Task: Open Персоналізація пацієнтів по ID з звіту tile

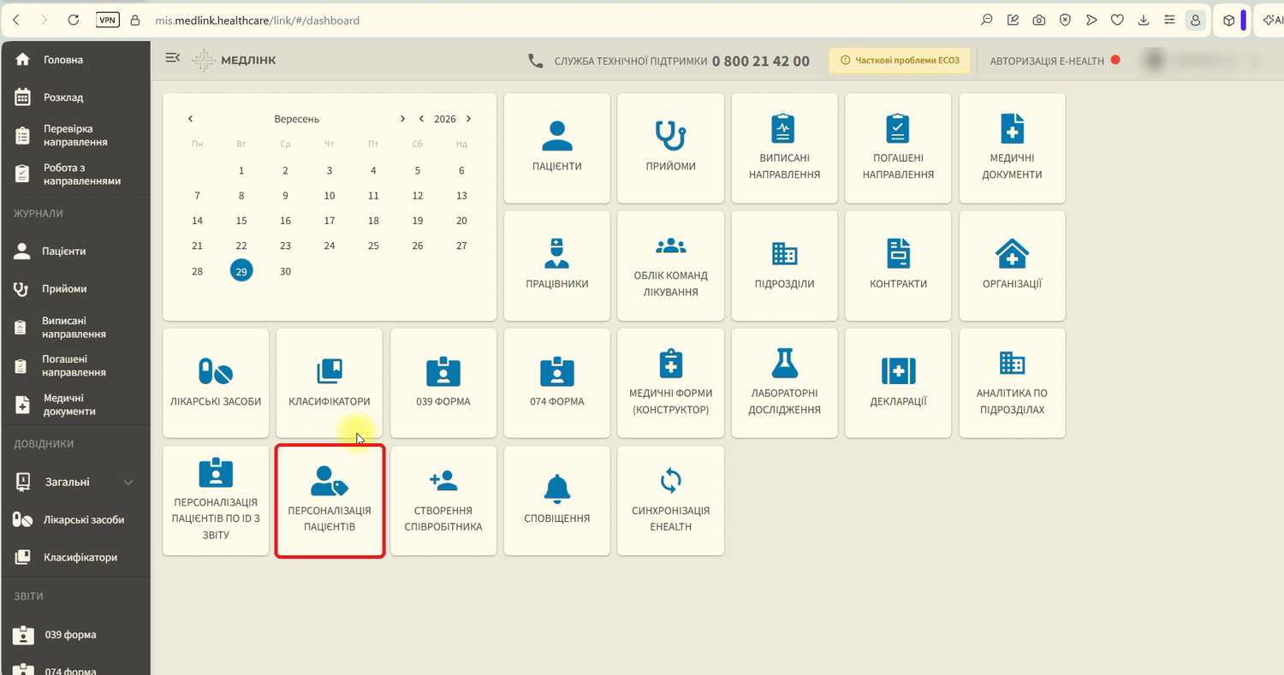Action: (216, 500)
